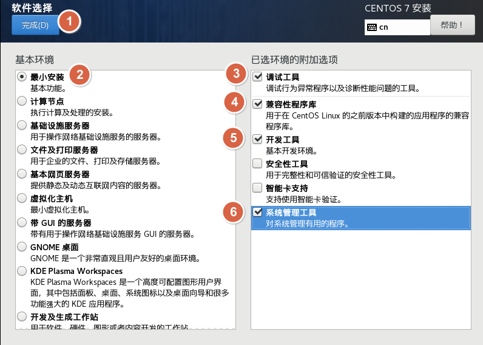The width and height of the screenshot is (483, 345).
Task: Open the 帮助! help button
Action: click(x=452, y=25)
